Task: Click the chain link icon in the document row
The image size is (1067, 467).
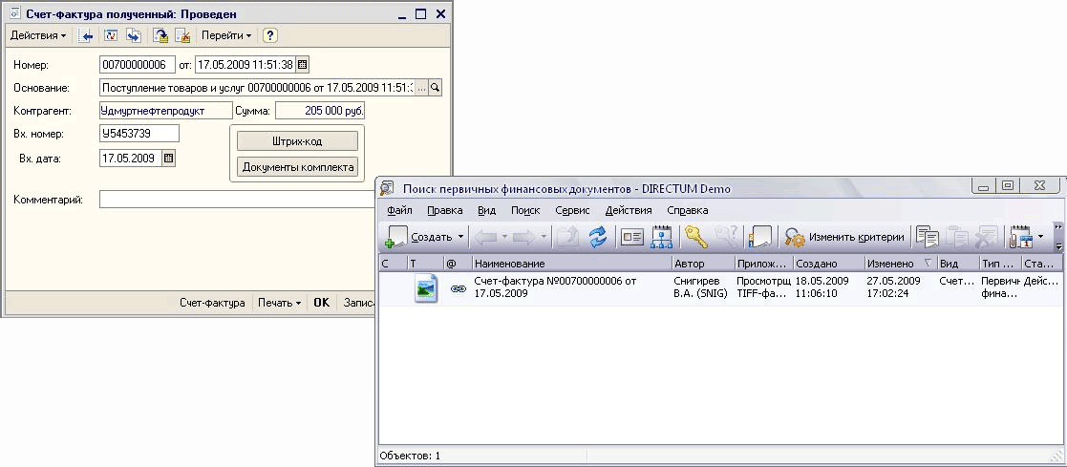Action: (x=458, y=288)
